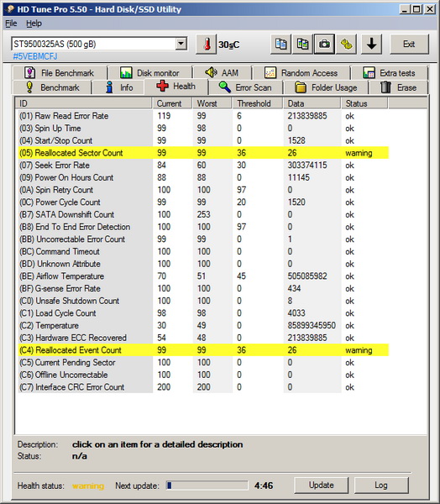
Task: Click the Update button
Action: pyautogui.click(x=322, y=485)
